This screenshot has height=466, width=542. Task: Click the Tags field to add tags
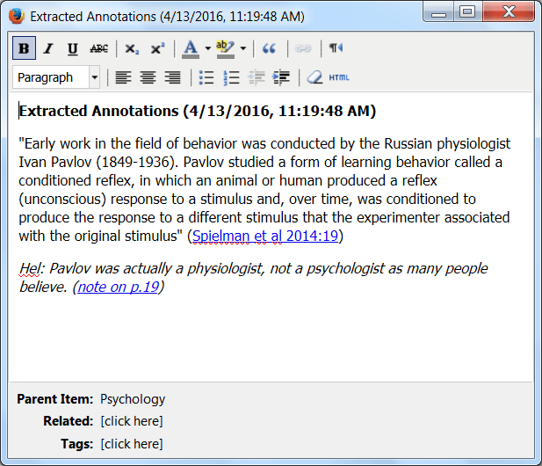tap(132, 444)
